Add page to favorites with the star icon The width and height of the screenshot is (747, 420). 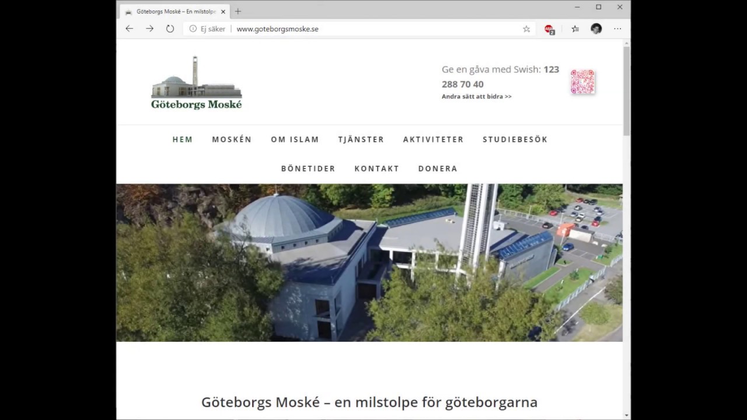[526, 29]
